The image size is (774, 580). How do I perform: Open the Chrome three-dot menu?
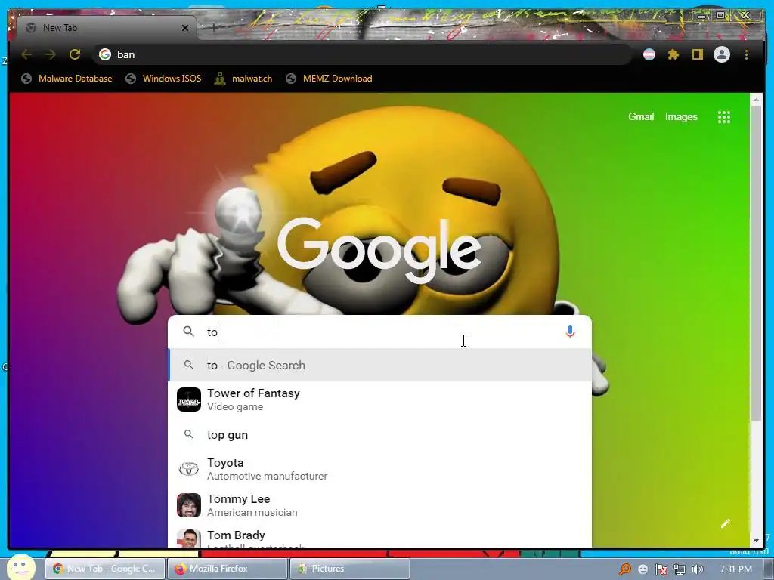click(746, 54)
